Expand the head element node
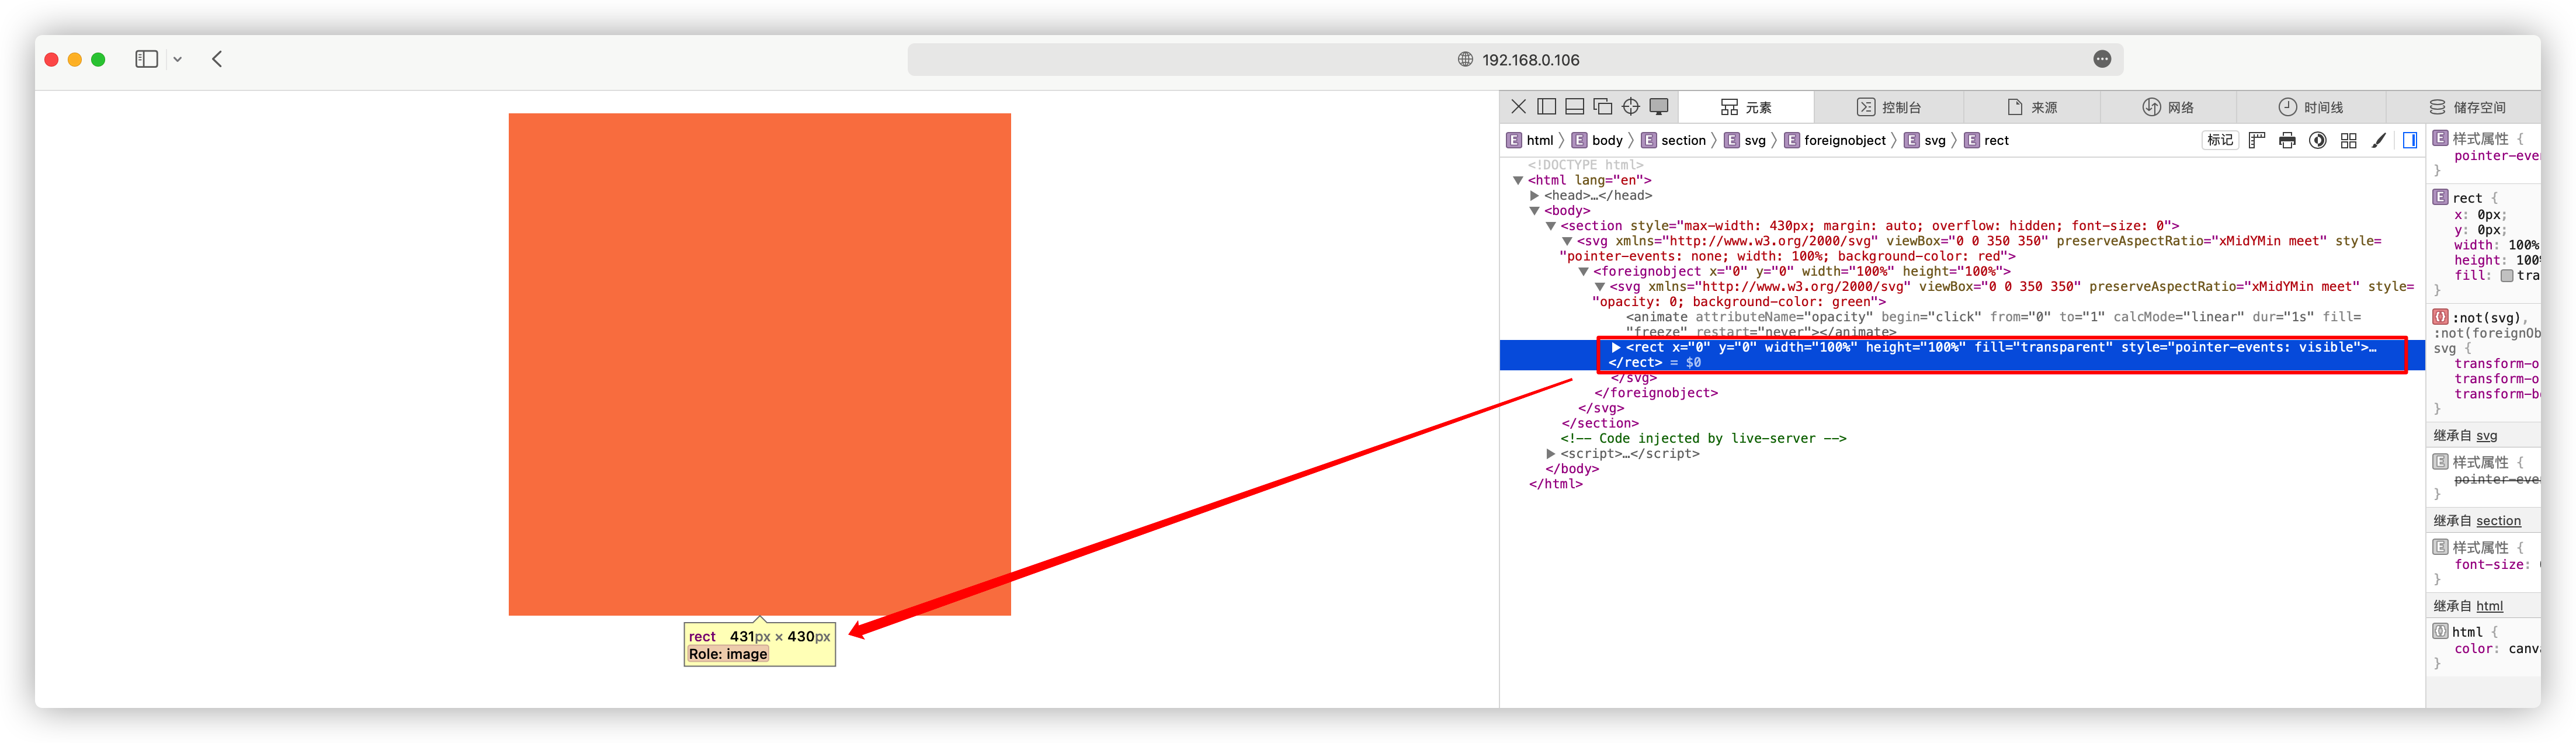2576x743 pixels. tap(1535, 196)
